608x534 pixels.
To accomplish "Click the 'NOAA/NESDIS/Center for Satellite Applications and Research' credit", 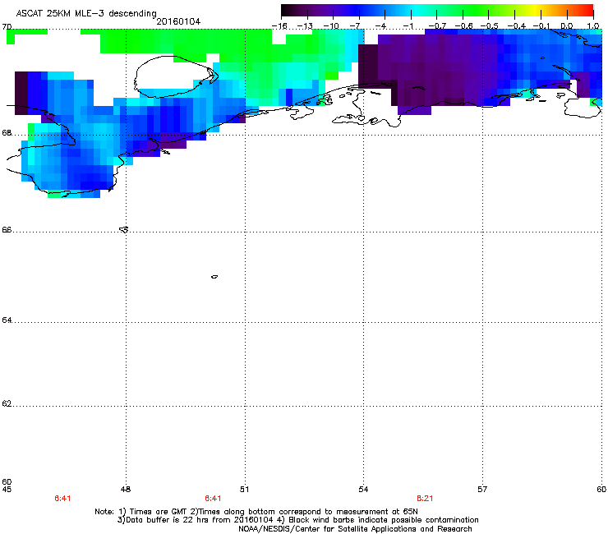I will tap(355, 529).
